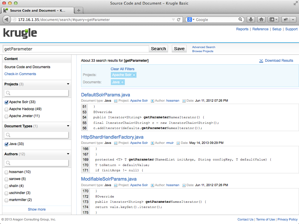Open Contact Us footer link

[x=245, y=219]
